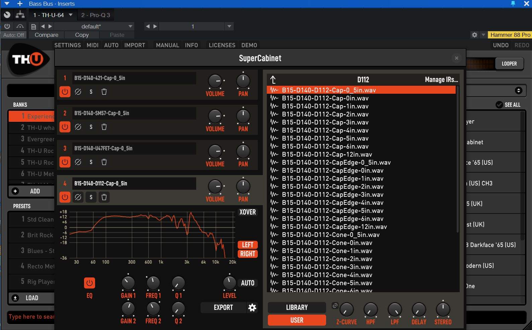
Task: Delete the SM57 IR in slot 2
Action: click(104, 127)
